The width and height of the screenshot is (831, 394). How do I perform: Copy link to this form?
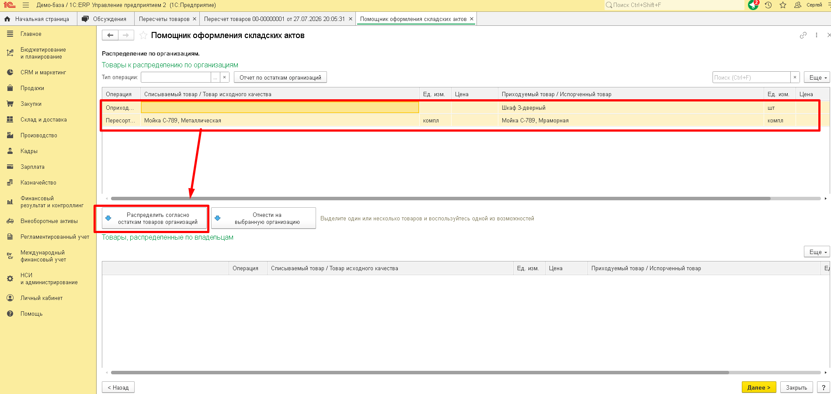803,35
